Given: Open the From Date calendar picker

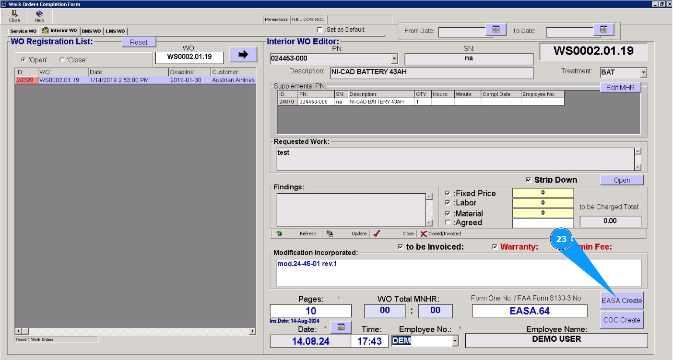Looking at the screenshot, I should pos(496,30).
